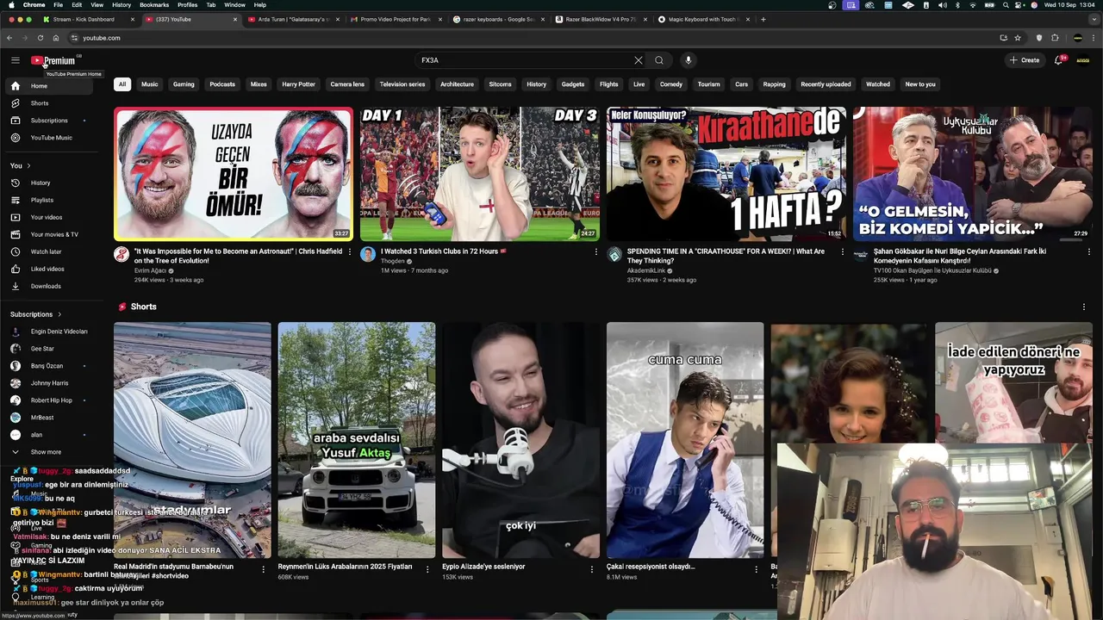Click the YouTube Premium logo
Screen dimensions: 1103x620
(53, 60)
